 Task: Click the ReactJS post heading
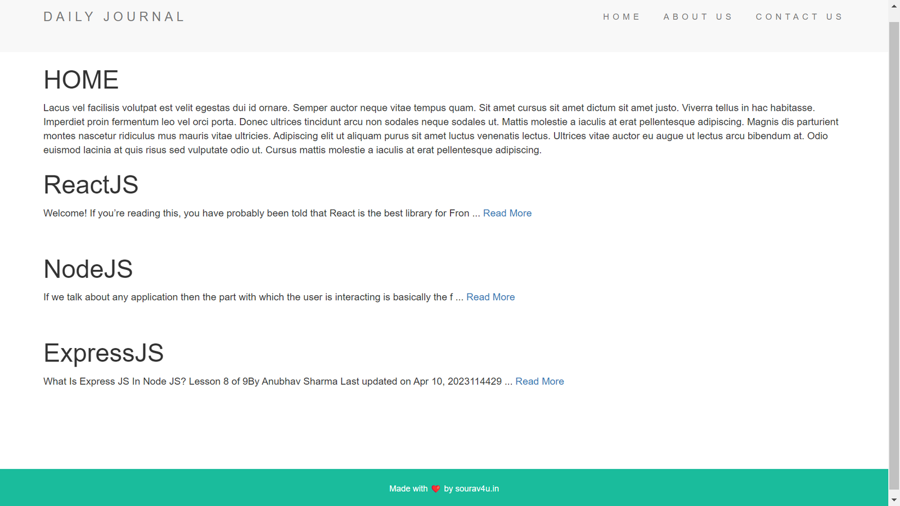91,184
